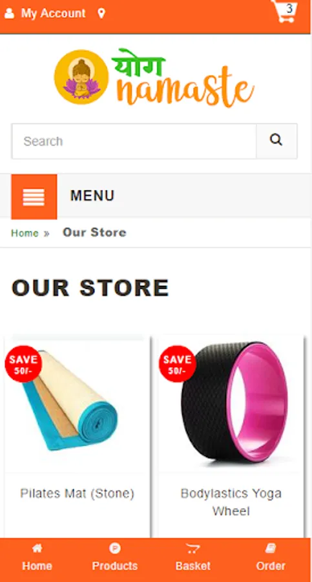Select the Our Store breadcrumb item

point(94,233)
